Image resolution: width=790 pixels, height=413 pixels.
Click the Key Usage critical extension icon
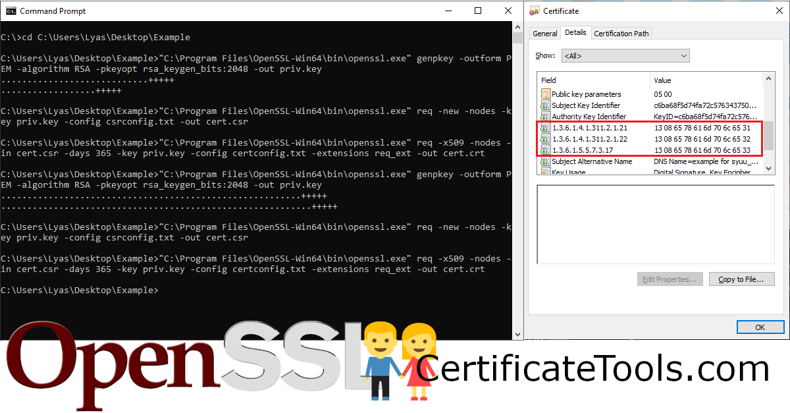[544, 171]
